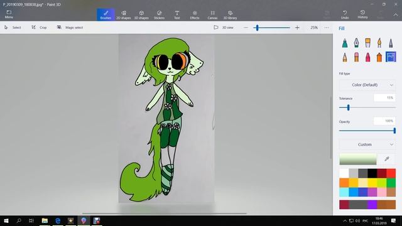Click the Opacity percentage field
The height and width of the screenshot is (226, 402).
(x=384, y=121)
